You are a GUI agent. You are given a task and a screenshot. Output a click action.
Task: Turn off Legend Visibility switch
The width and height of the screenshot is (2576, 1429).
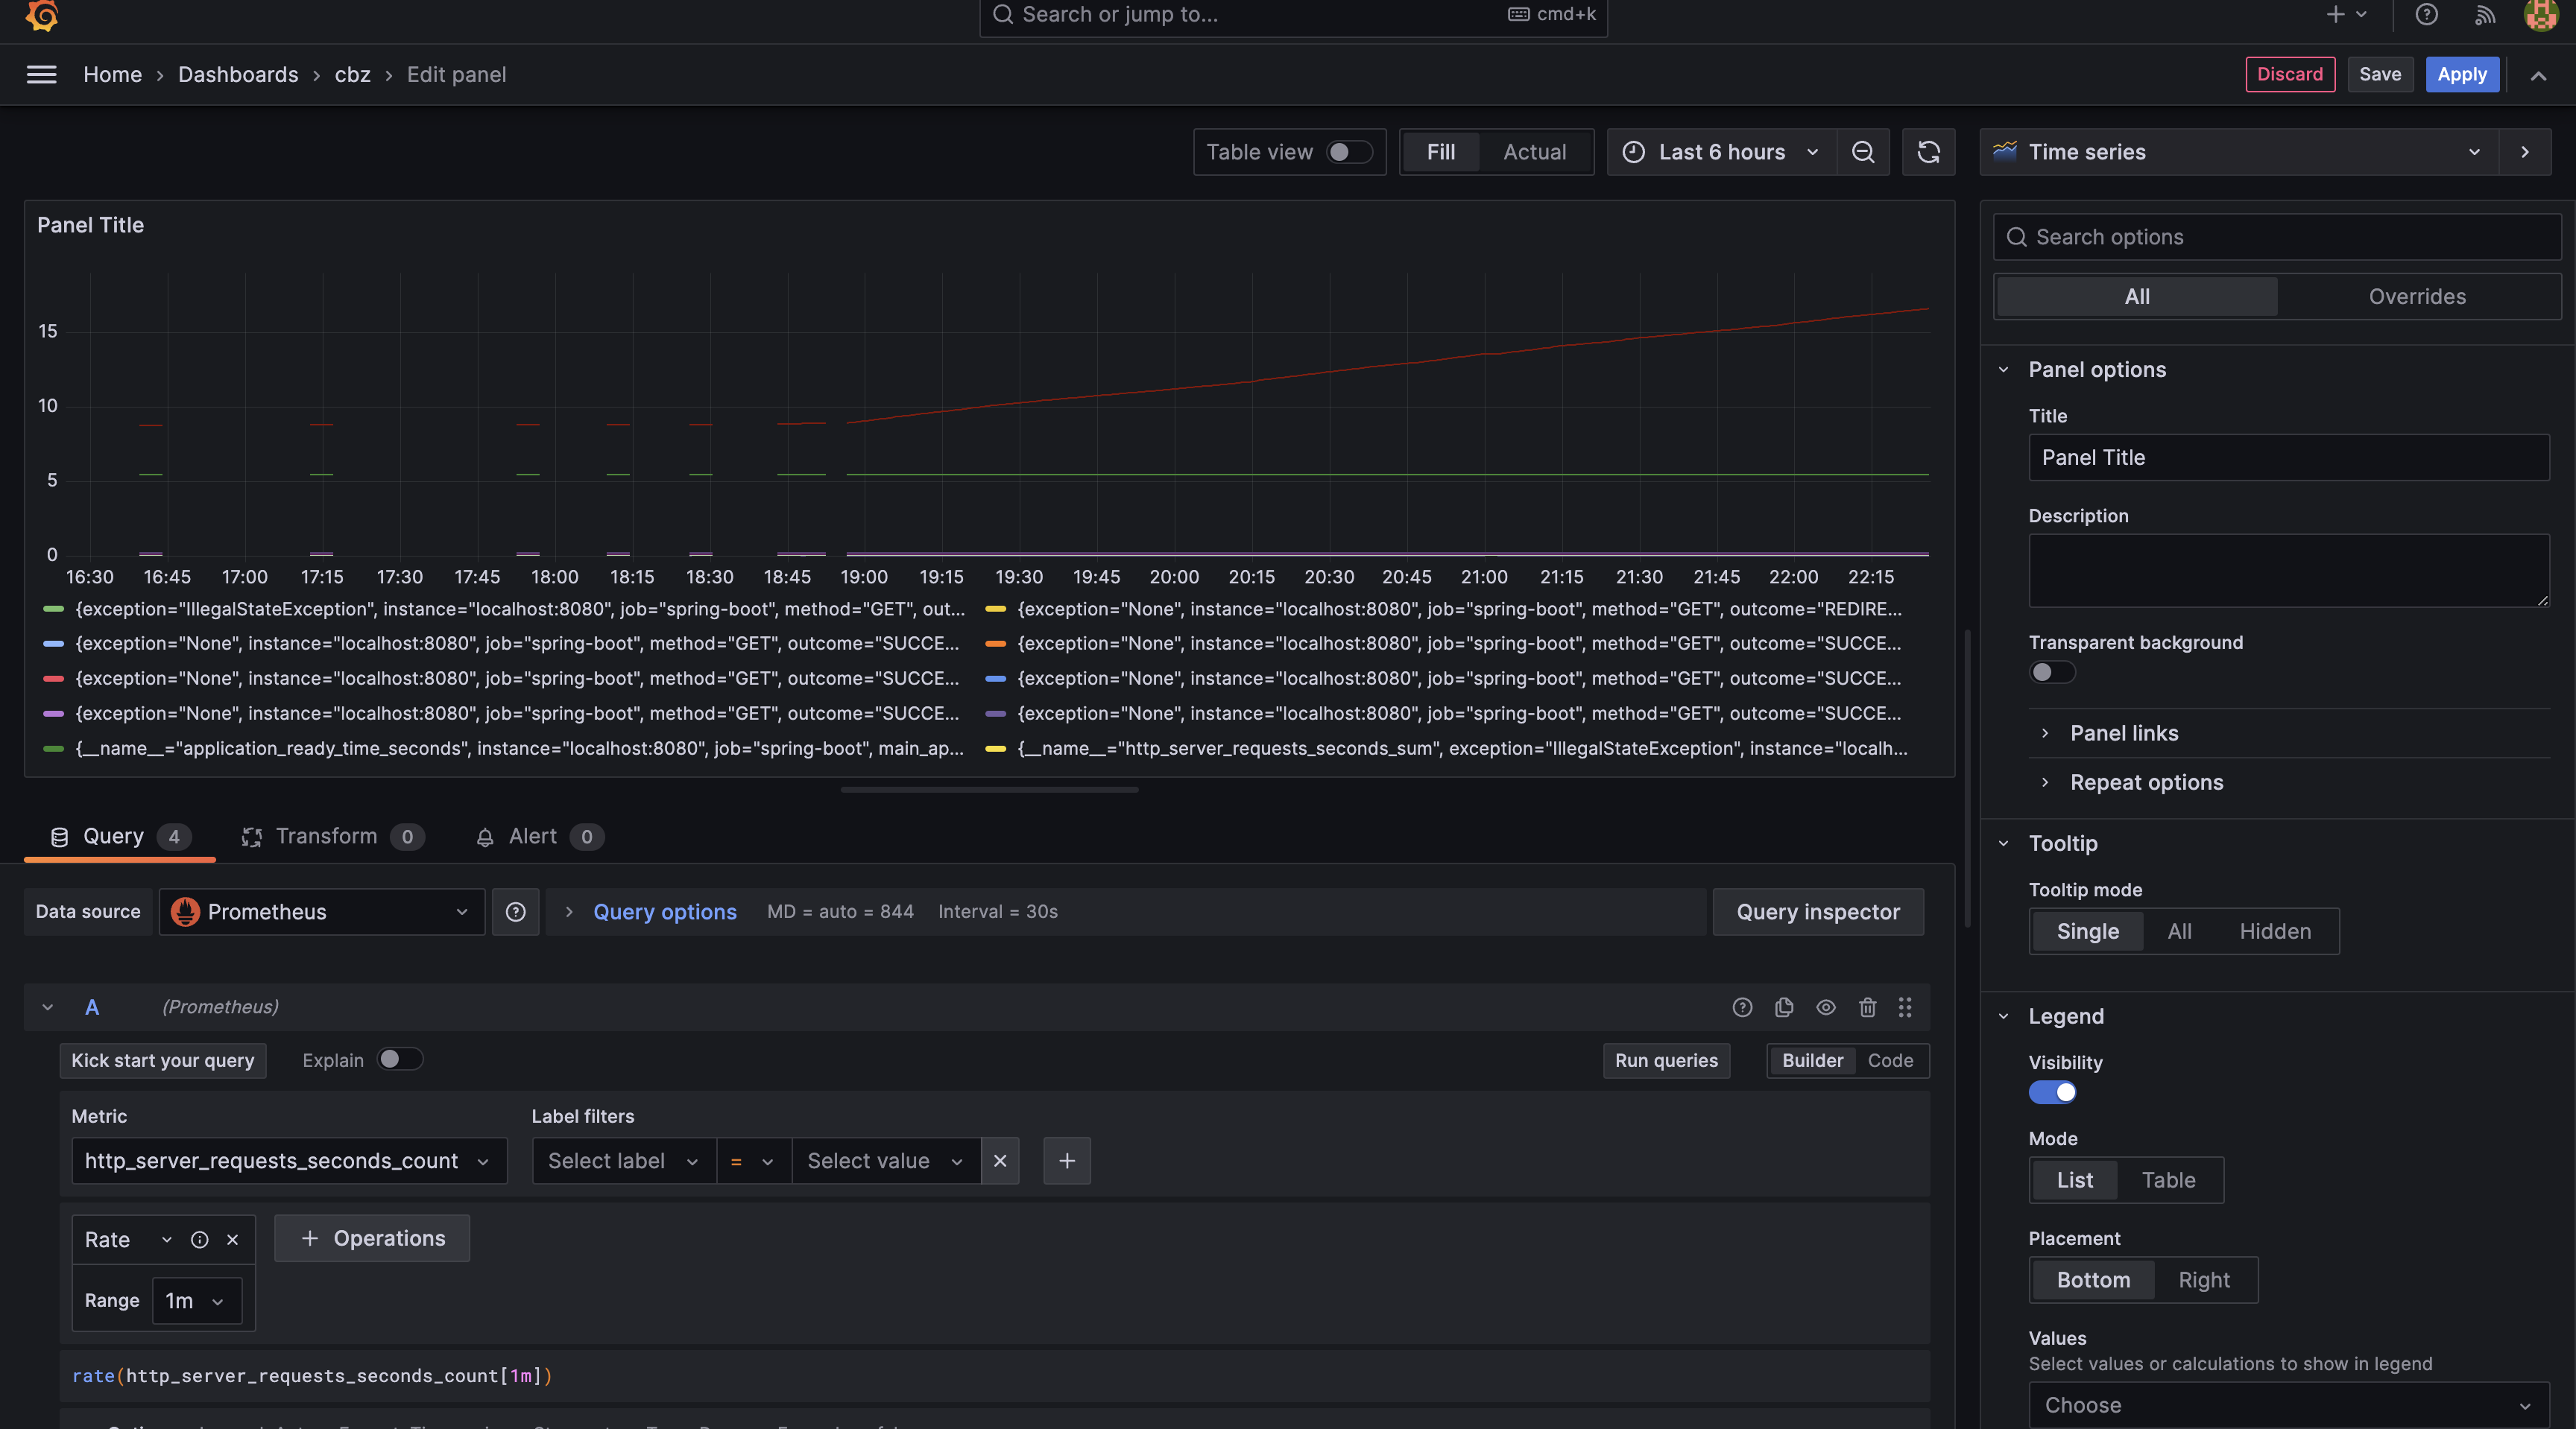2052,1092
